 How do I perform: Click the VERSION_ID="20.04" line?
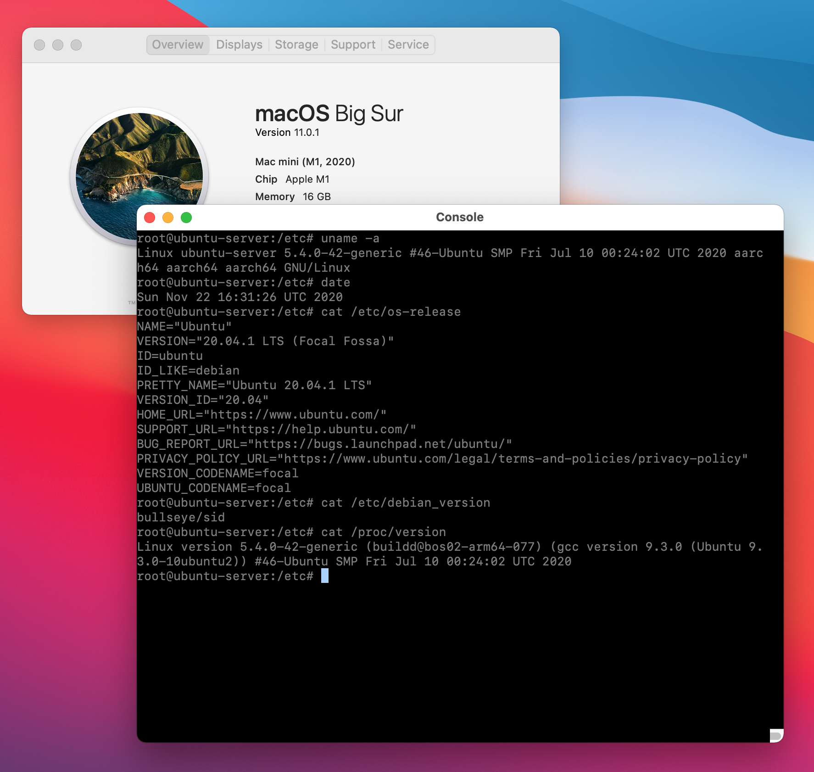point(203,400)
